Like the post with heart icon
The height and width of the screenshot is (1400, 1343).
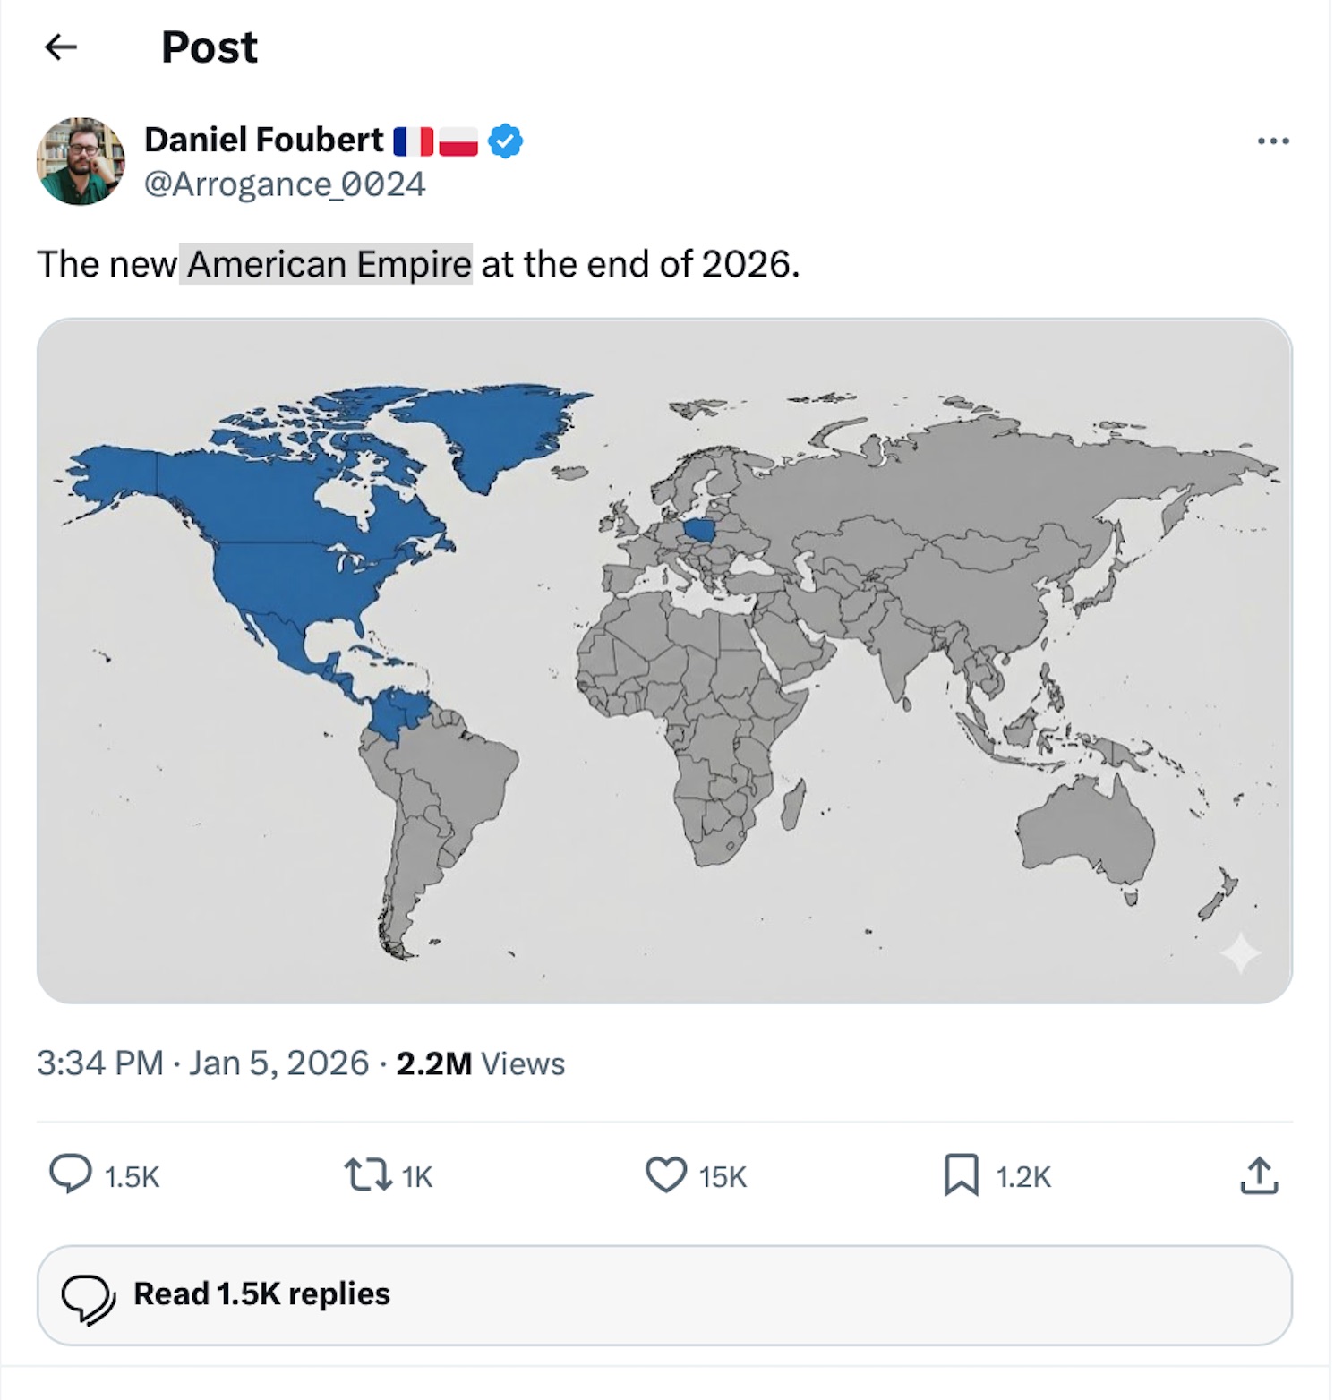pyautogui.click(x=665, y=1174)
